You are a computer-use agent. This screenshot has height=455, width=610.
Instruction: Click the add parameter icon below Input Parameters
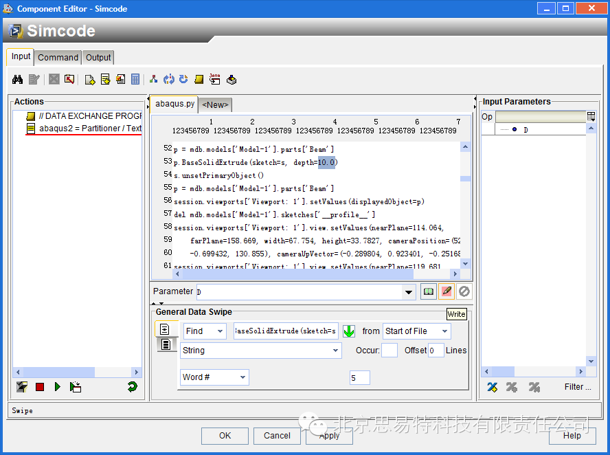(492, 387)
